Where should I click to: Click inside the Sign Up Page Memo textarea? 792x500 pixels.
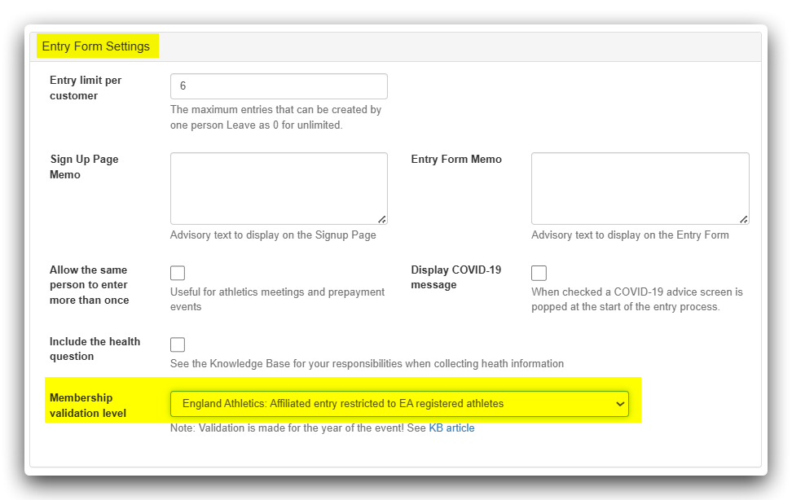(x=278, y=187)
